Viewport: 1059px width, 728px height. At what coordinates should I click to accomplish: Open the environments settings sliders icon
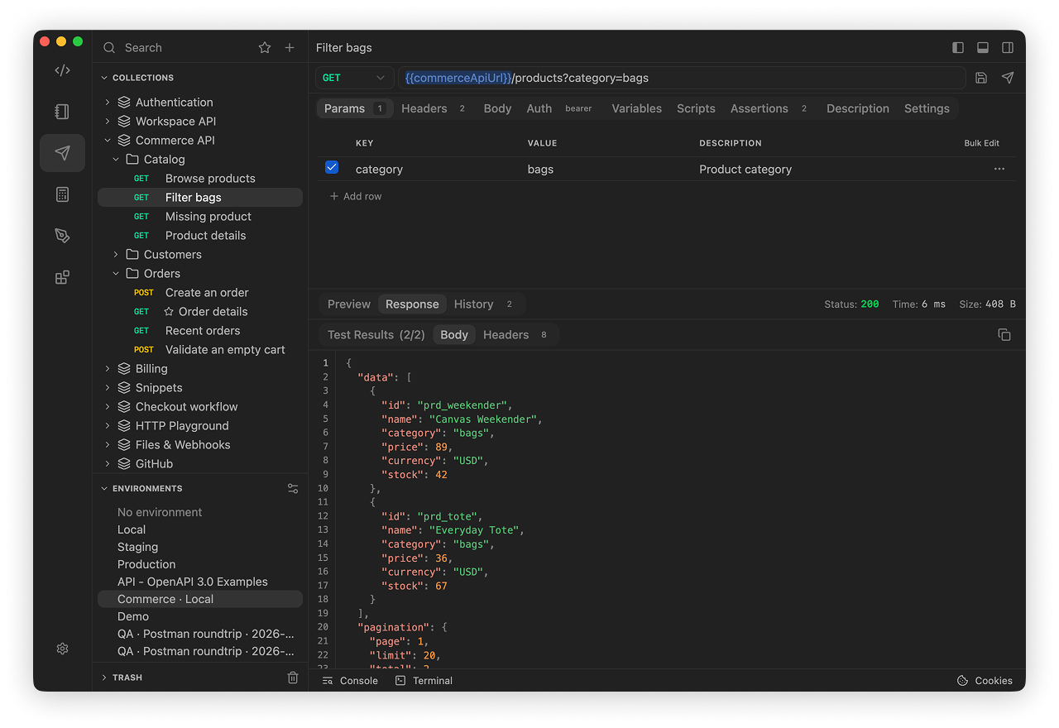click(293, 489)
